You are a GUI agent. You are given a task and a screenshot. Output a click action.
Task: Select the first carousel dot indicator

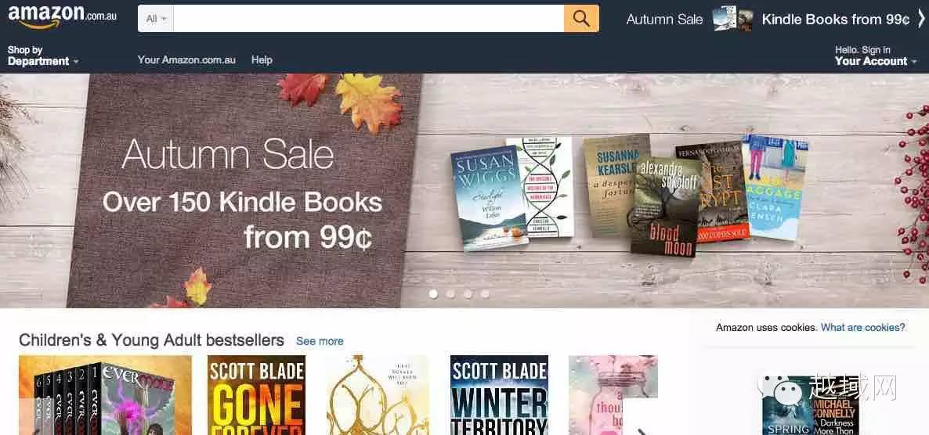pyautogui.click(x=433, y=293)
